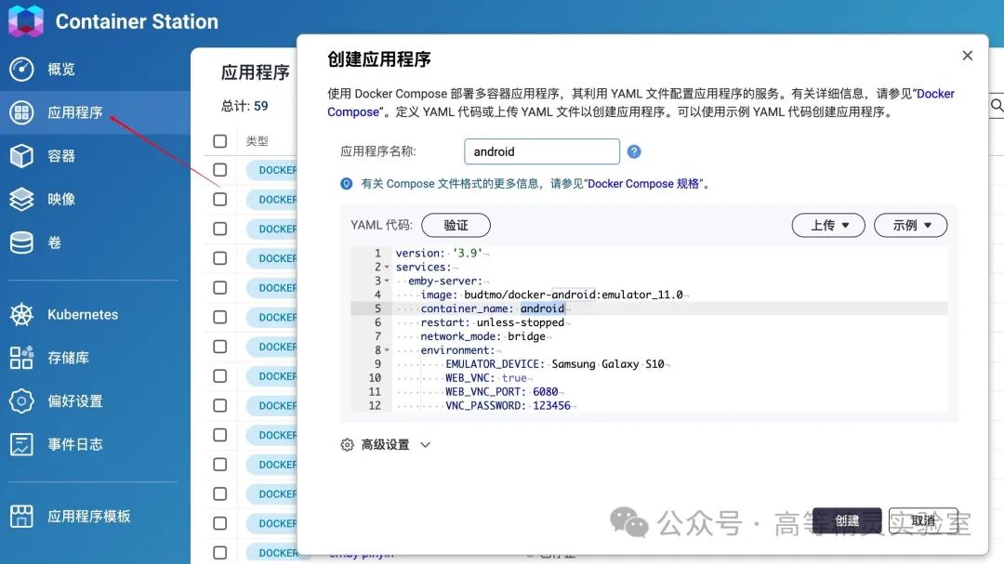Click YAML line 5 container_name text
This screenshot has height=564, width=1004.
coord(493,308)
